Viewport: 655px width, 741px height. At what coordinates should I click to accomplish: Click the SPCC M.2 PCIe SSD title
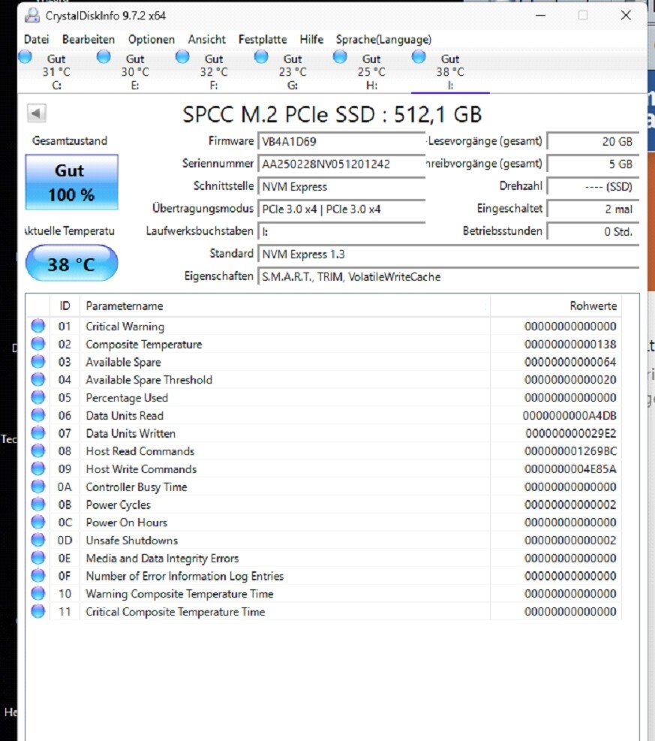[x=332, y=114]
